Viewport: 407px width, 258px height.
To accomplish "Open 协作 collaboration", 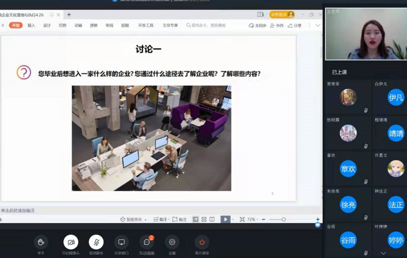I will pos(277,25).
